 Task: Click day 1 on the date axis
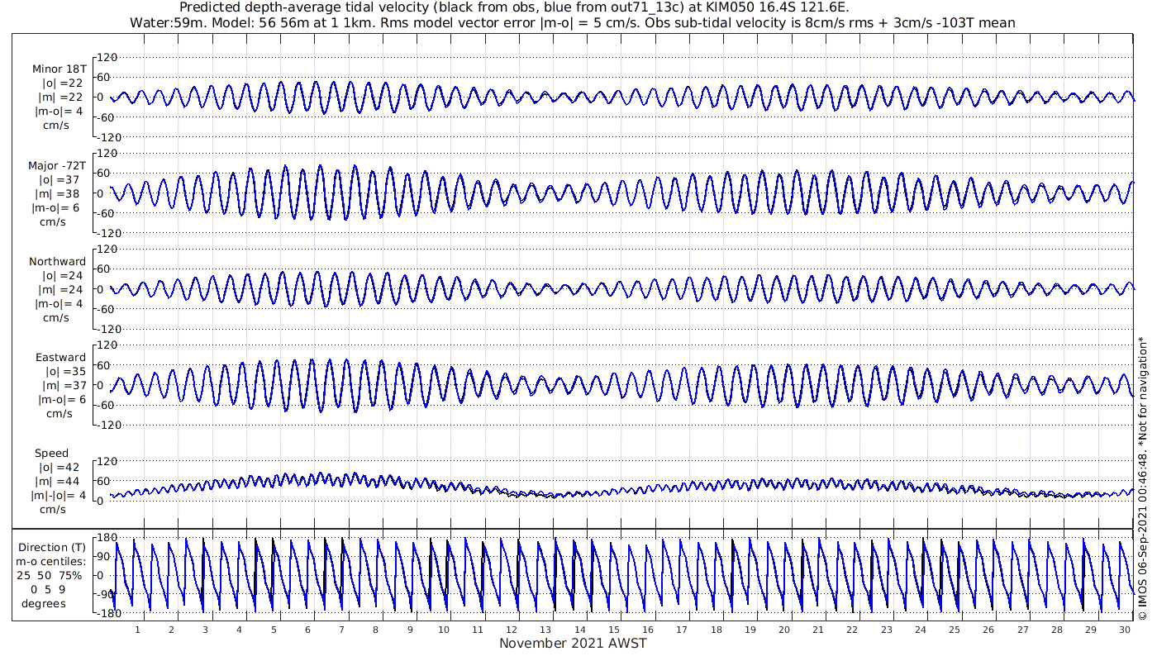click(137, 630)
